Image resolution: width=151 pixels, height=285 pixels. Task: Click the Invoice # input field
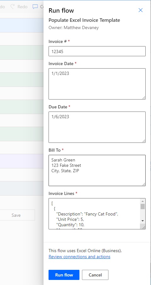97,51
